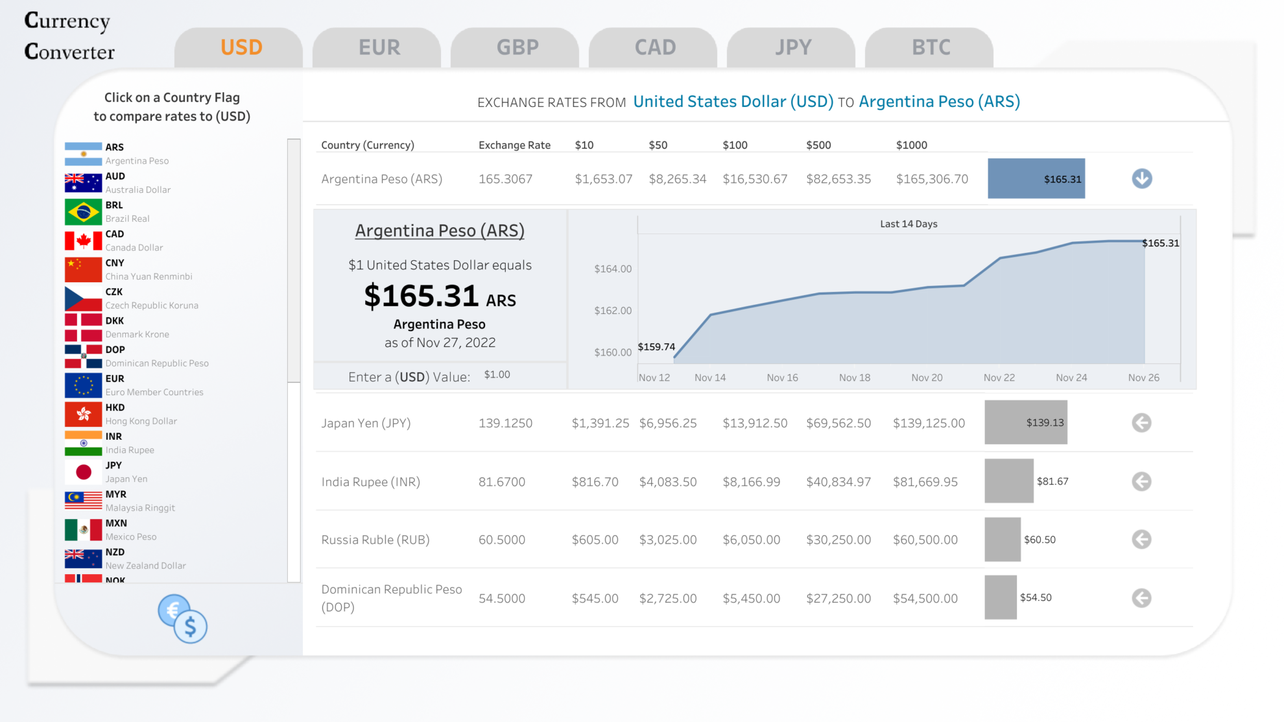Expand details for Japan Yen row

pyautogui.click(x=1141, y=422)
